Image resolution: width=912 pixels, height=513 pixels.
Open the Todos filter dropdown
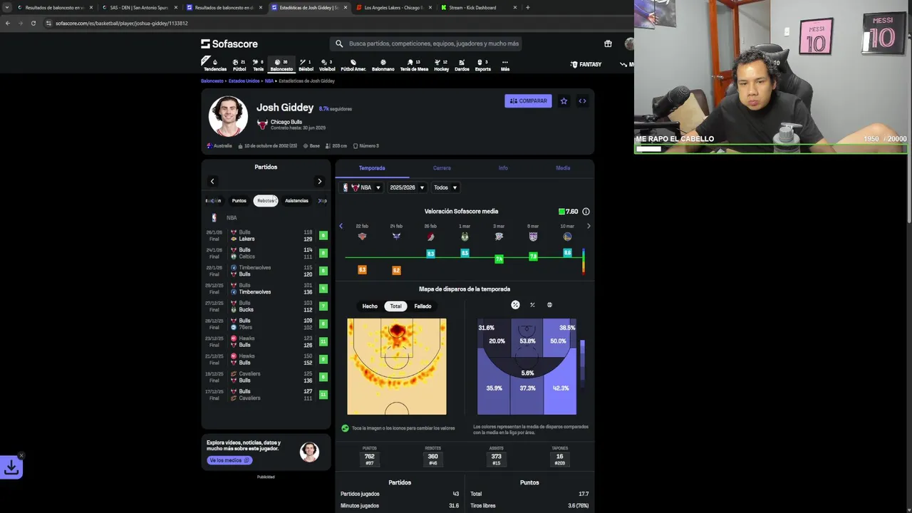445,187
